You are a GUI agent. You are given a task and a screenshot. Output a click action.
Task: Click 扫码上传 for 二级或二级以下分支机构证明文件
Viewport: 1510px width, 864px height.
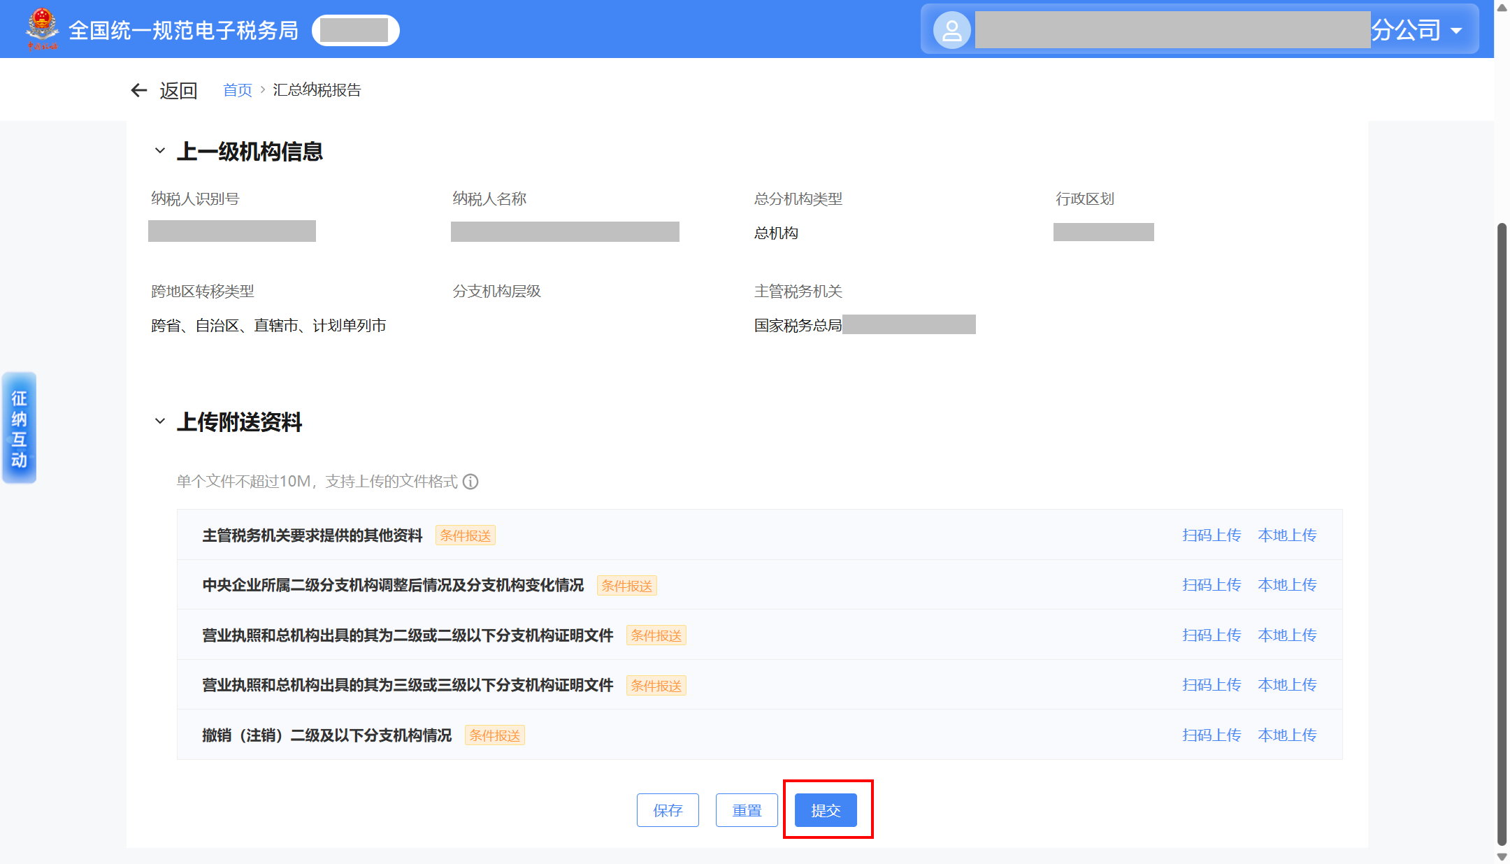[x=1211, y=635]
